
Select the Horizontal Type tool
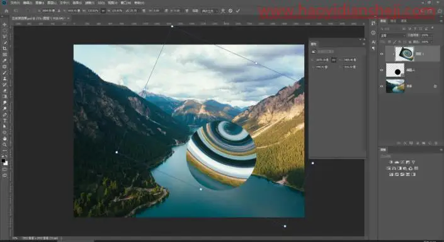coord(4,121)
